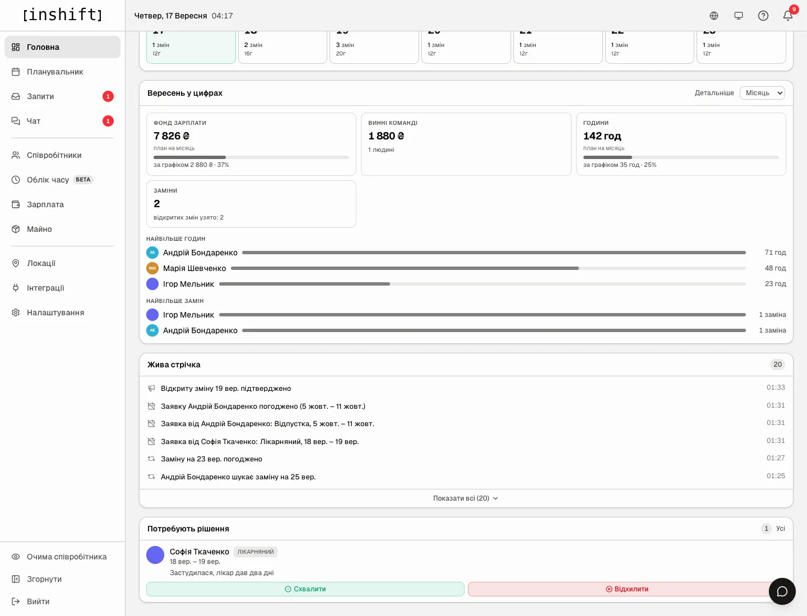
Task: Open Локації page
Action: click(x=62, y=263)
